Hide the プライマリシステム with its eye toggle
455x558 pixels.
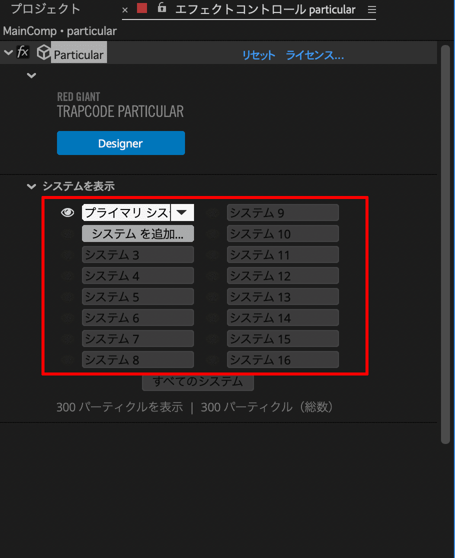click(67, 212)
